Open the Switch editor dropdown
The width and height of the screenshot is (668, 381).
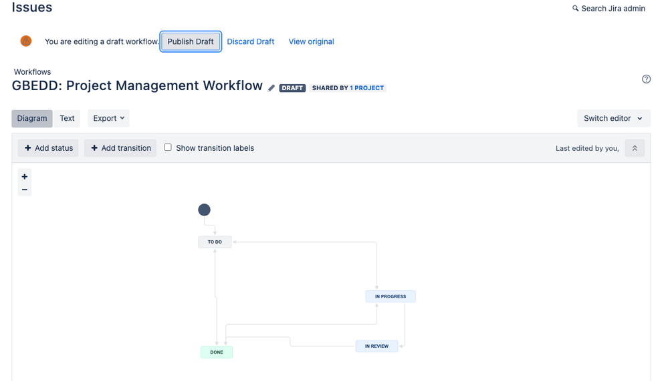point(613,118)
